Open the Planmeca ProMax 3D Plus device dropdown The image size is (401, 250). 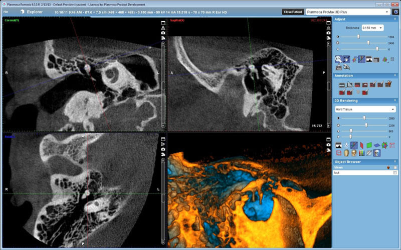tap(347, 12)
